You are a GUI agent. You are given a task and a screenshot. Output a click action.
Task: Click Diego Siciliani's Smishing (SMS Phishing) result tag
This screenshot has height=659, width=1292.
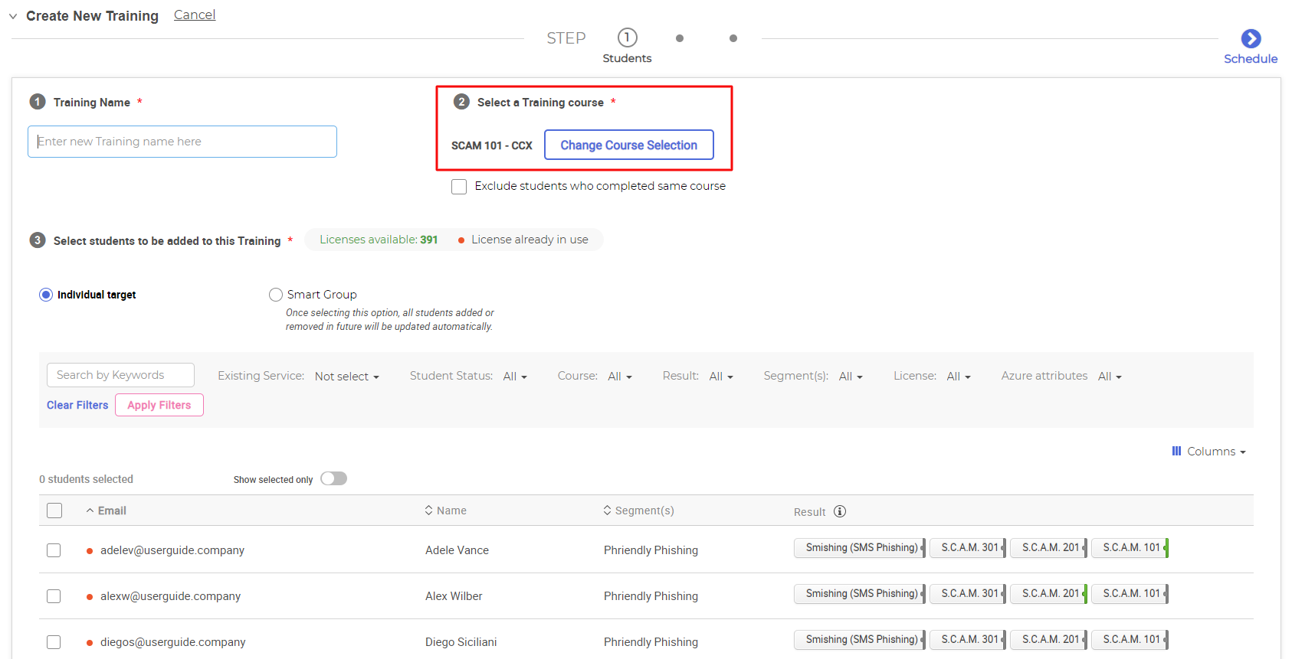(x=860, y=640)
